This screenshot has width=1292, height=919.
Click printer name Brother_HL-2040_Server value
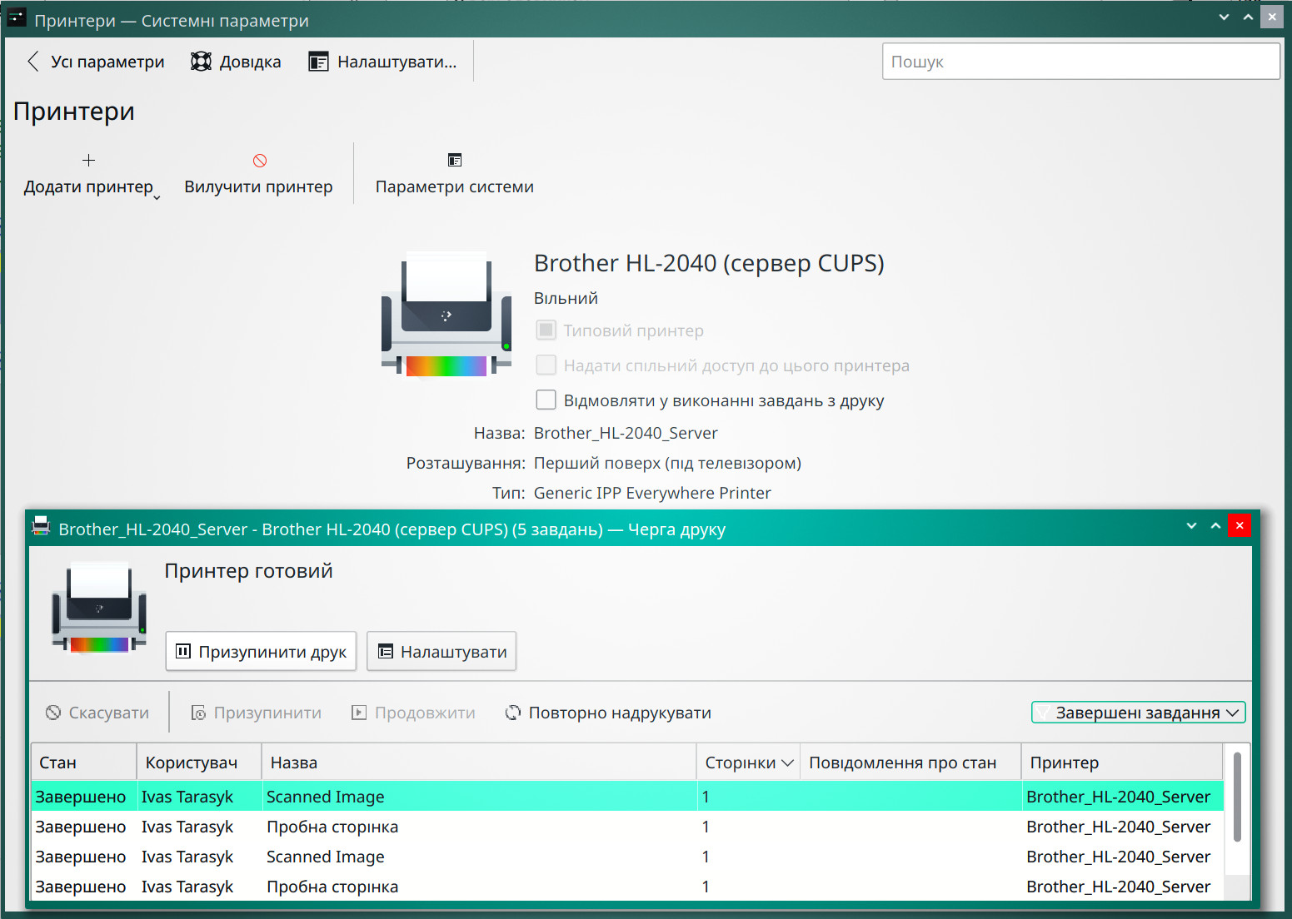pos(626,433)
